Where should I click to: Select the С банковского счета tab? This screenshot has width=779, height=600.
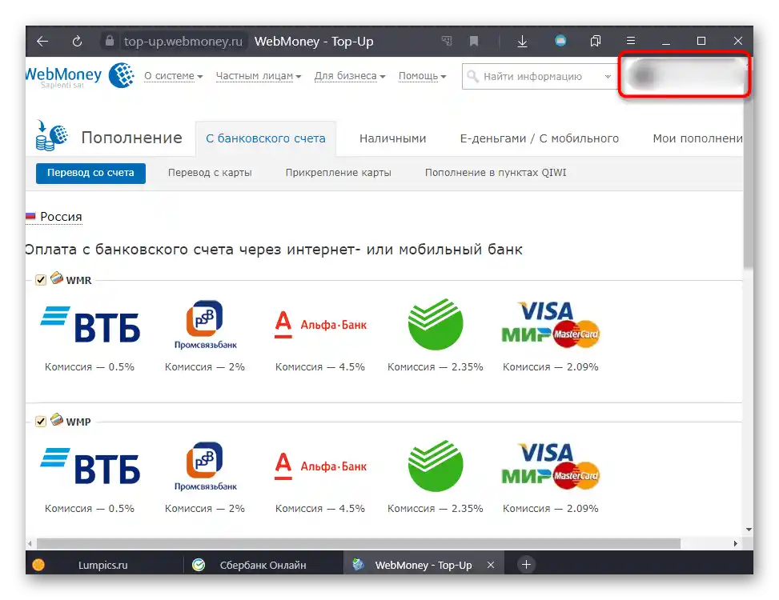pyautogui.click(x=266, y=138)
